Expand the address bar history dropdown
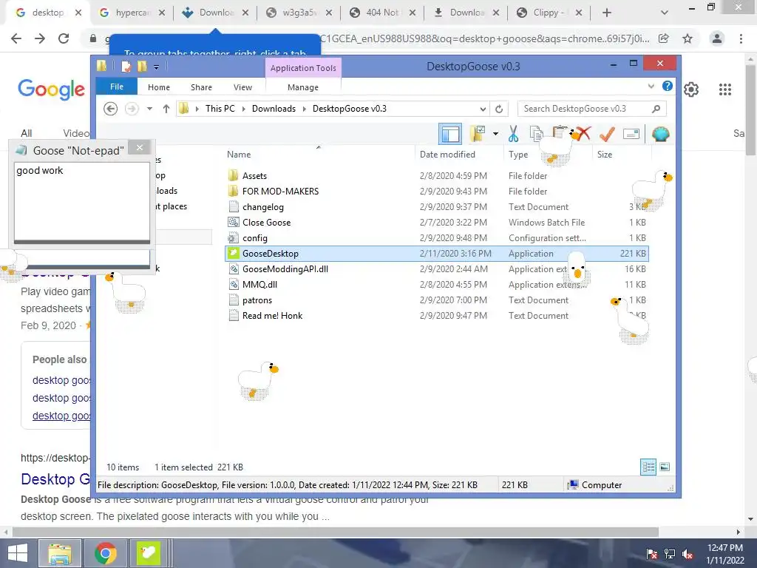The image size is (757, 568). click(x=483, y=109)
